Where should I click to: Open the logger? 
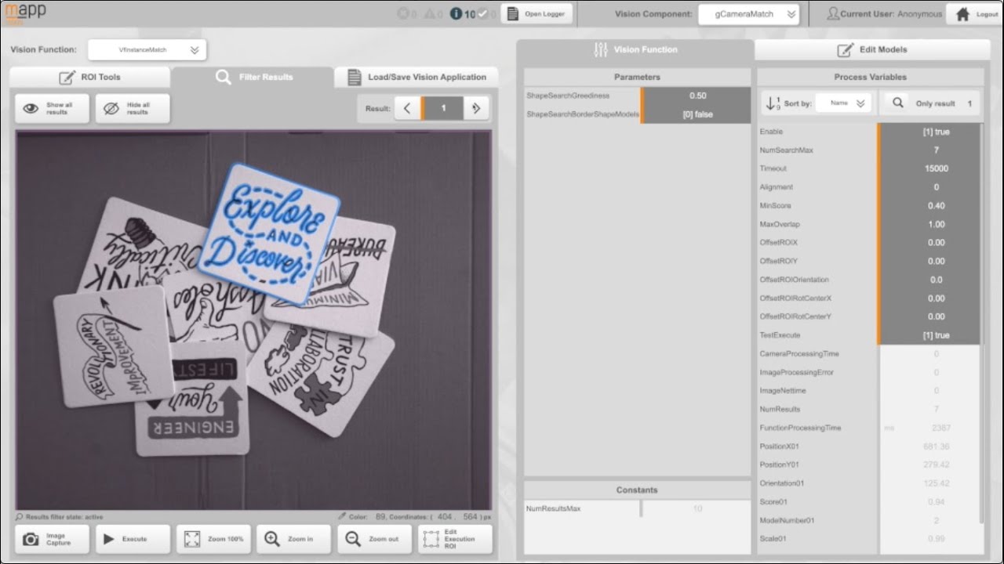click(x=537, y=13)
